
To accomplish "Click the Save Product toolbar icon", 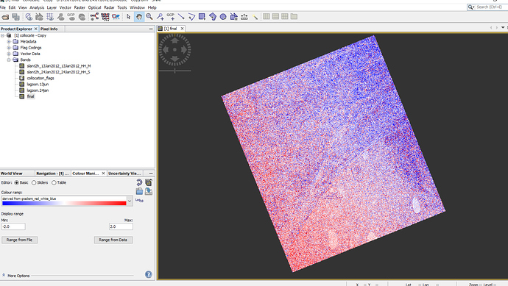I will 15,17.
